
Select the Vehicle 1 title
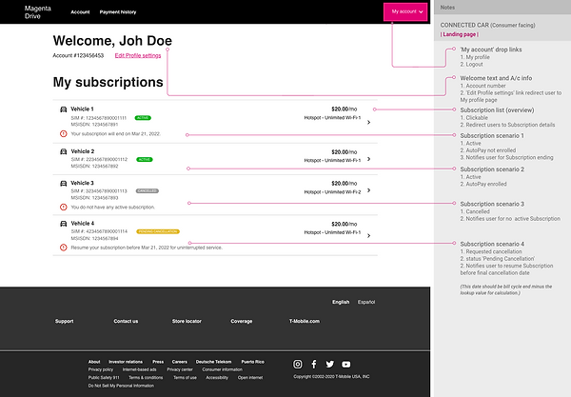(x=82, y=109)
